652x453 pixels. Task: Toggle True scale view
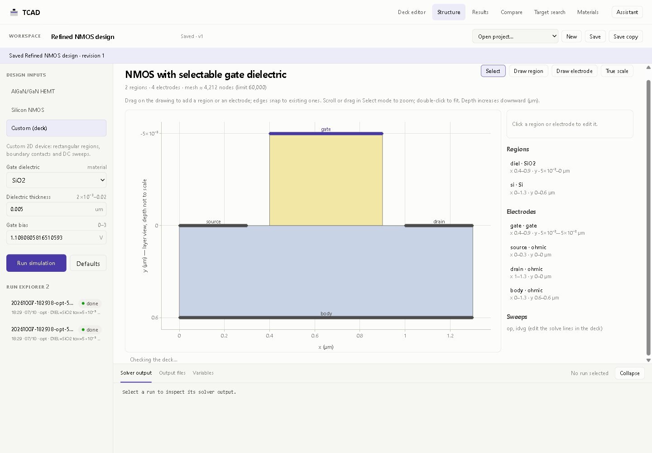(x=617, y=71)
